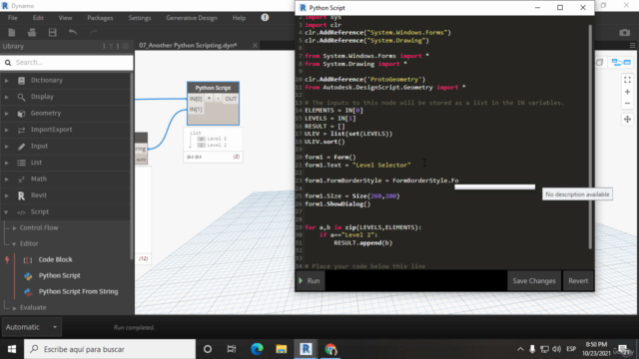This screenshot has height=359, width=639.
Task: Expand the List library category
Action: click(7, 163)
